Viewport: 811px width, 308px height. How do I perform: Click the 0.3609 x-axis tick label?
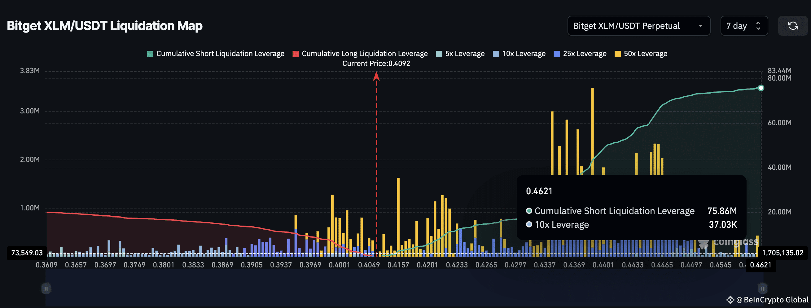coord(46,265)
